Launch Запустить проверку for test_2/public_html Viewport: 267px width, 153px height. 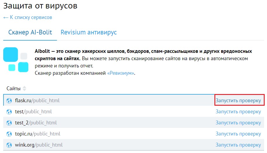tap(238, 123)
